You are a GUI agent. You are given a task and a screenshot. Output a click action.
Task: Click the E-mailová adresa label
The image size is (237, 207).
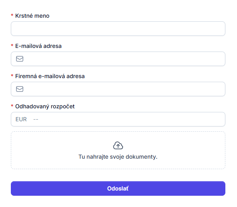tap(39, 46)
